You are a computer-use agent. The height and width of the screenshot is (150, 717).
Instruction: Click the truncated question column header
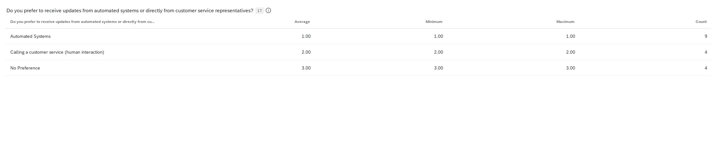click(82, 22)
